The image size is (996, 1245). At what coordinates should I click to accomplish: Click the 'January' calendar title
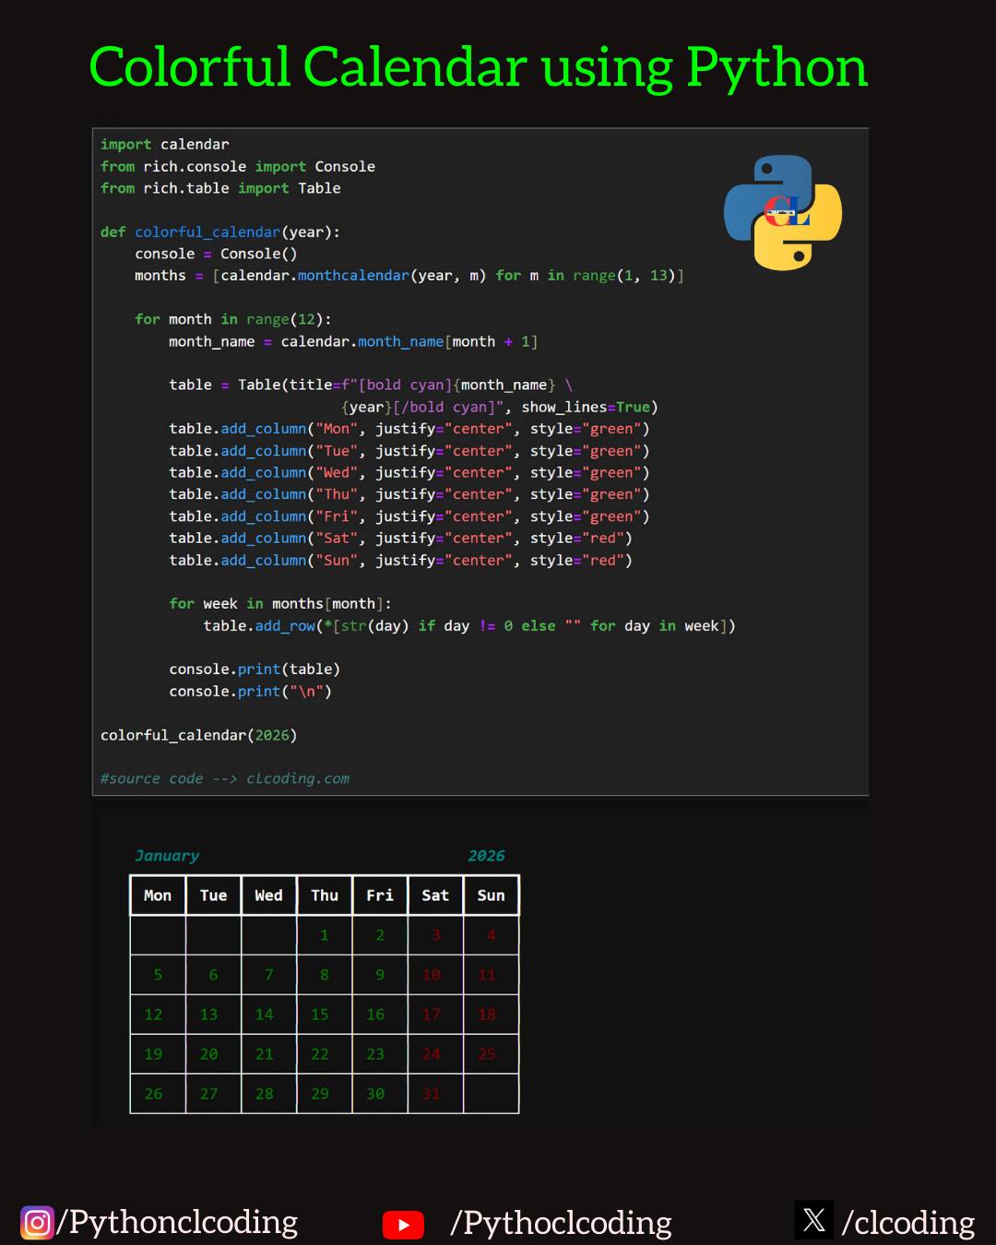[167, 856]
